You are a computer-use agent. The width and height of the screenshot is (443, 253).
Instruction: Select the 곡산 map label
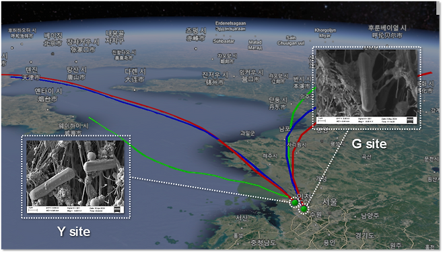366,157
